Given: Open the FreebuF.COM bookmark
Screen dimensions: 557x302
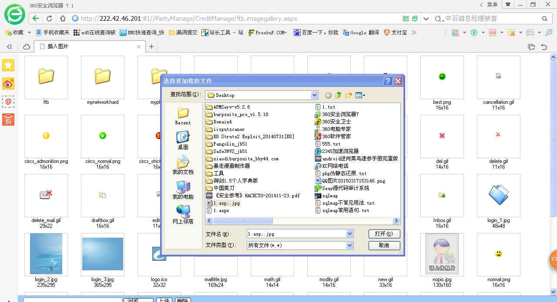Looking at the screenshot, I should coord(268,33).
